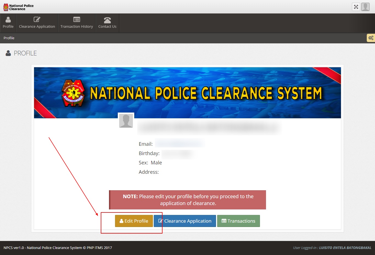The height and width of the screenshot is (255, 375).
Task: Open settings via the yellow gears icon
Action: (371, 38)
